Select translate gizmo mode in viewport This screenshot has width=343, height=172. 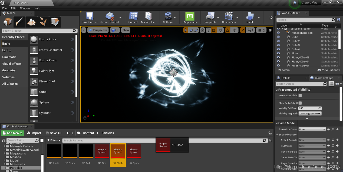click(x=186, y=30)
